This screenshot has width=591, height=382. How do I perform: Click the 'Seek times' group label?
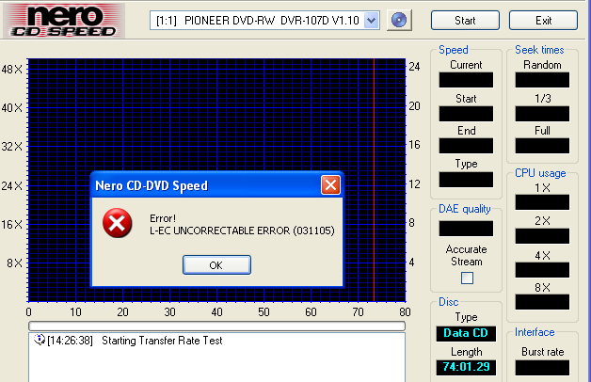pyautogui.click(x=539, y=50)
